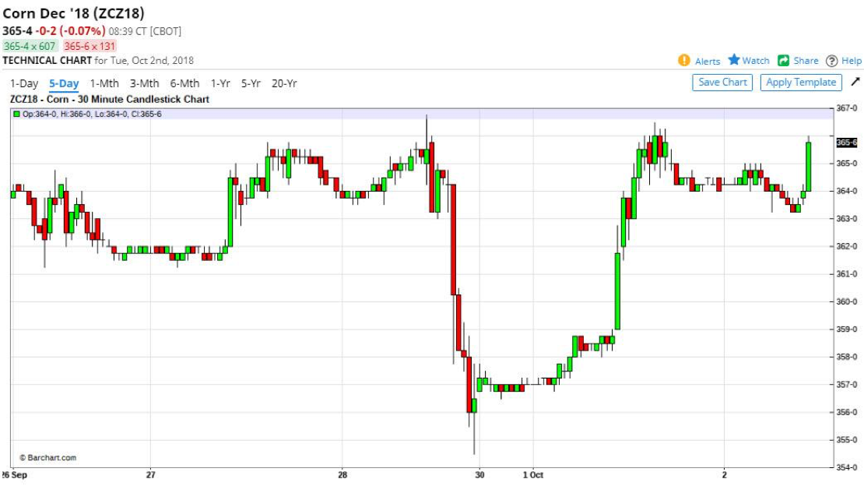The width and height of the screenshot is (864, 493).
Task: Switch to the 1-Yr timeframe
Action: point(220,83)
